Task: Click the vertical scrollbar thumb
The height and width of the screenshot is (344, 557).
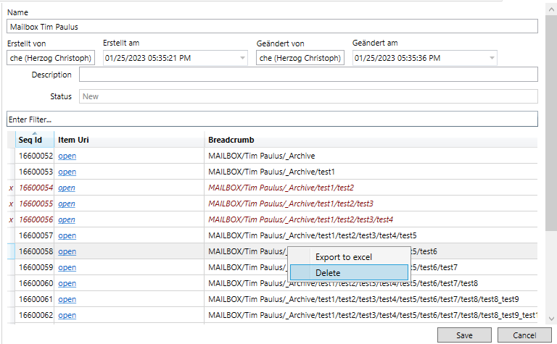Action: [551, 122]
